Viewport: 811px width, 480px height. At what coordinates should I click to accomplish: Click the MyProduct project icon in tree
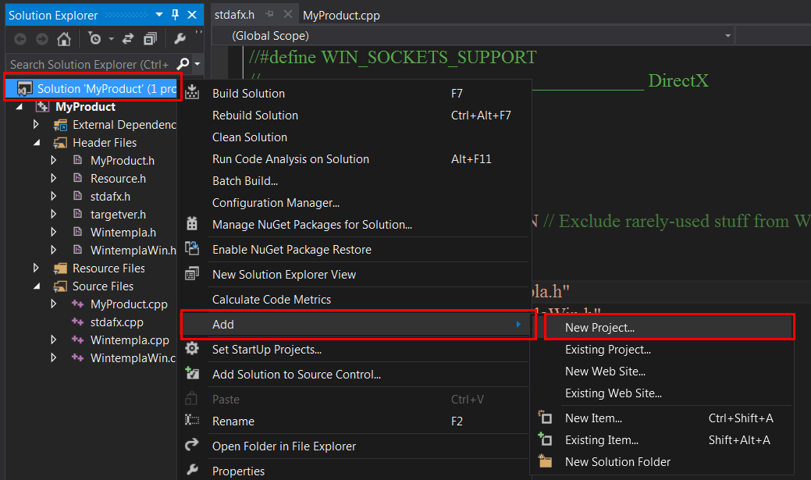coord(42,107)
